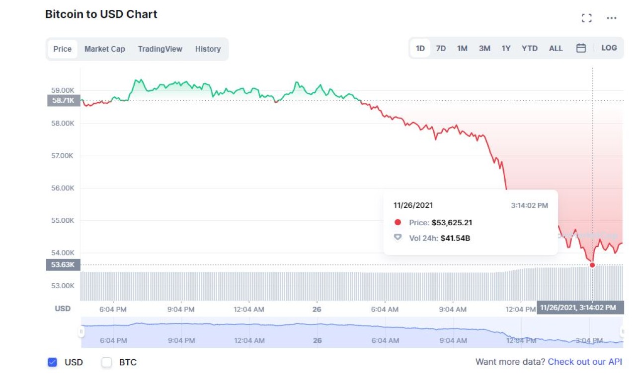636x389 pixels.
Task: Open the calendar date picker
Action: pos(581,48)
